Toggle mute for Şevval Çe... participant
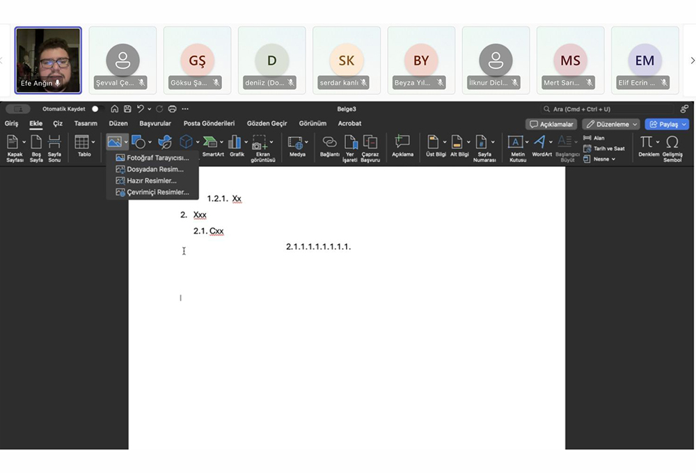Screen dimensions: 696x473 click(141, 83)
